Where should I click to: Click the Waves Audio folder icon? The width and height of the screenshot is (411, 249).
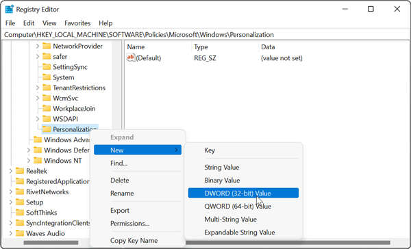point(20,233)
